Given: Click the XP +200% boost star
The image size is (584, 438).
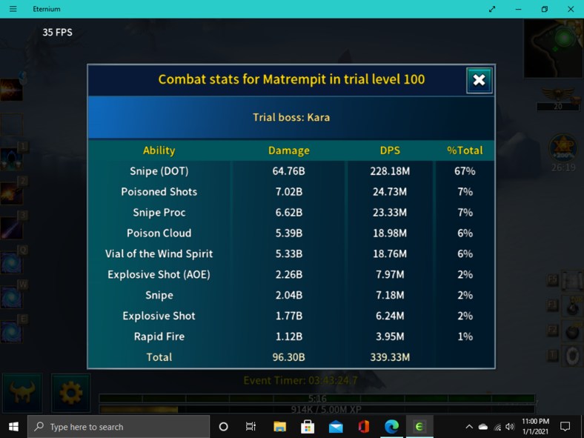Looking at the screenshot, I should click(x=563, y=147).
